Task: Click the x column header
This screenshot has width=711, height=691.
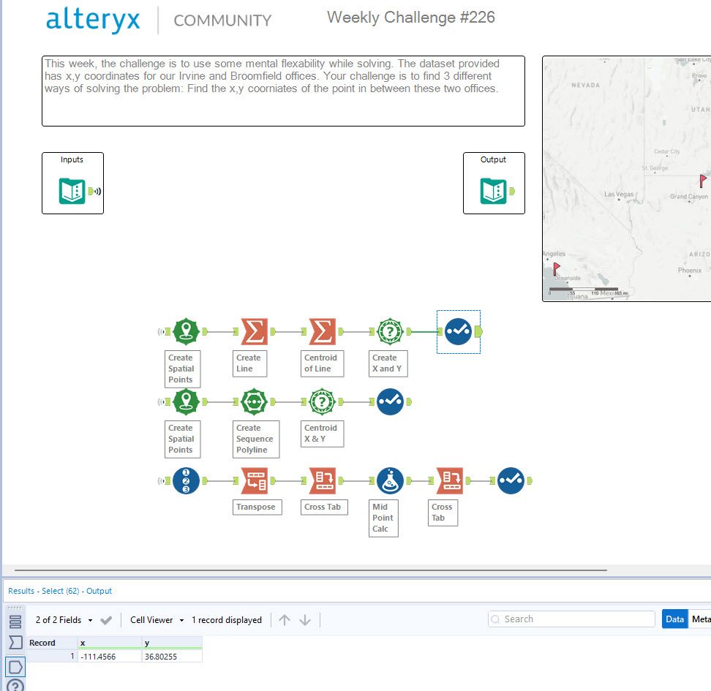Action: point(109,643)
